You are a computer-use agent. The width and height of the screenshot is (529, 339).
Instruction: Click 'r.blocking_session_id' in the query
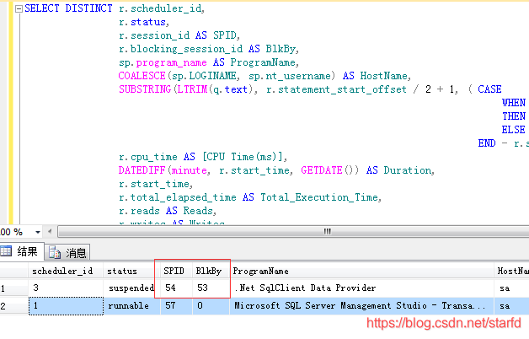point(180,49)
